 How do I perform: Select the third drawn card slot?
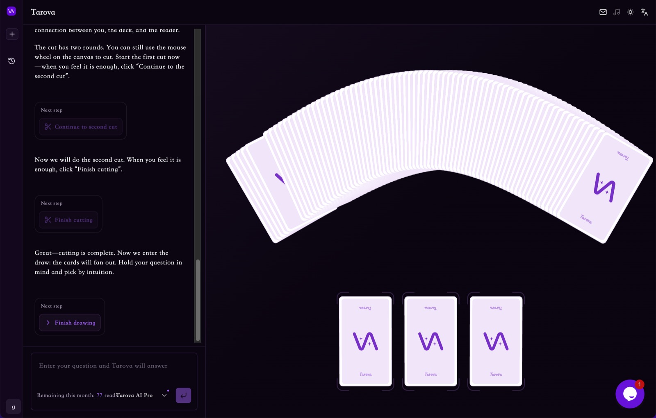[x=496, y=341]
